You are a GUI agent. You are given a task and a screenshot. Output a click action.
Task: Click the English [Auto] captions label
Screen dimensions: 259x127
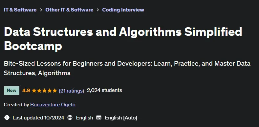121,118
